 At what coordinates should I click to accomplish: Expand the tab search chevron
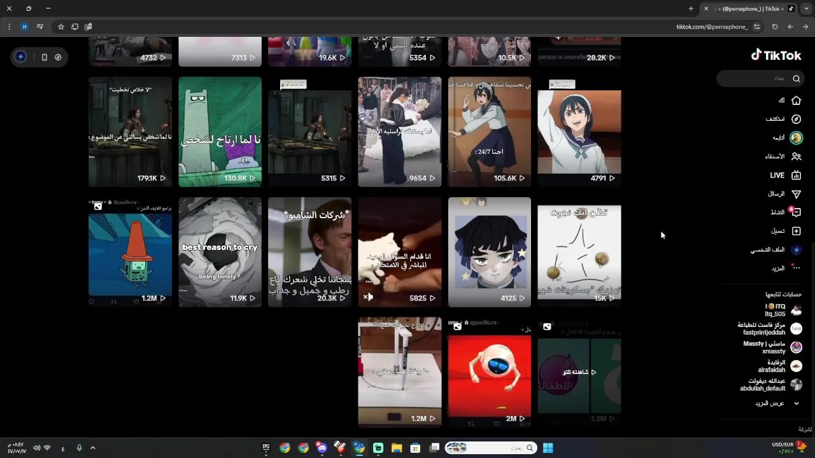point(806,9)
